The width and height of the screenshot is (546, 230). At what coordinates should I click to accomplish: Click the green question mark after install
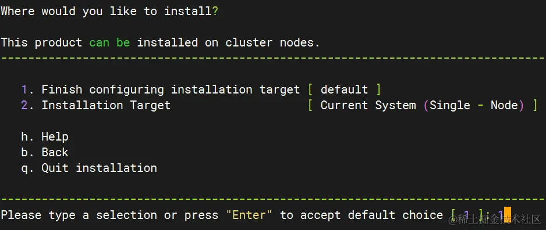[215, 11]
